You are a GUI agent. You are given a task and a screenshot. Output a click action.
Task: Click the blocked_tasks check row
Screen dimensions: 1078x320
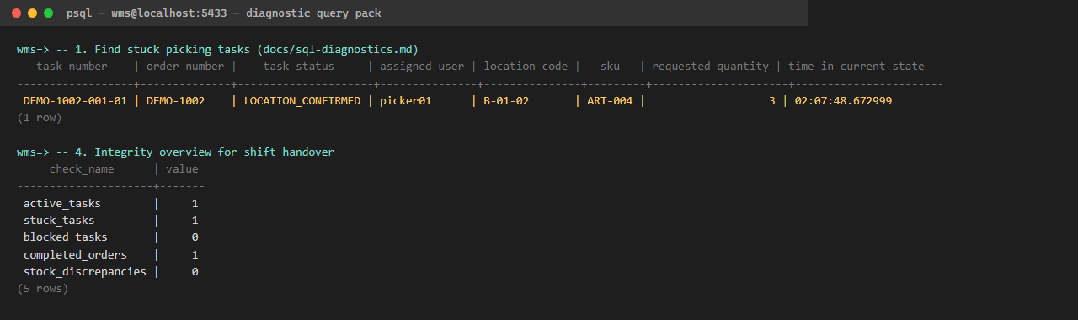click(110, 237)
